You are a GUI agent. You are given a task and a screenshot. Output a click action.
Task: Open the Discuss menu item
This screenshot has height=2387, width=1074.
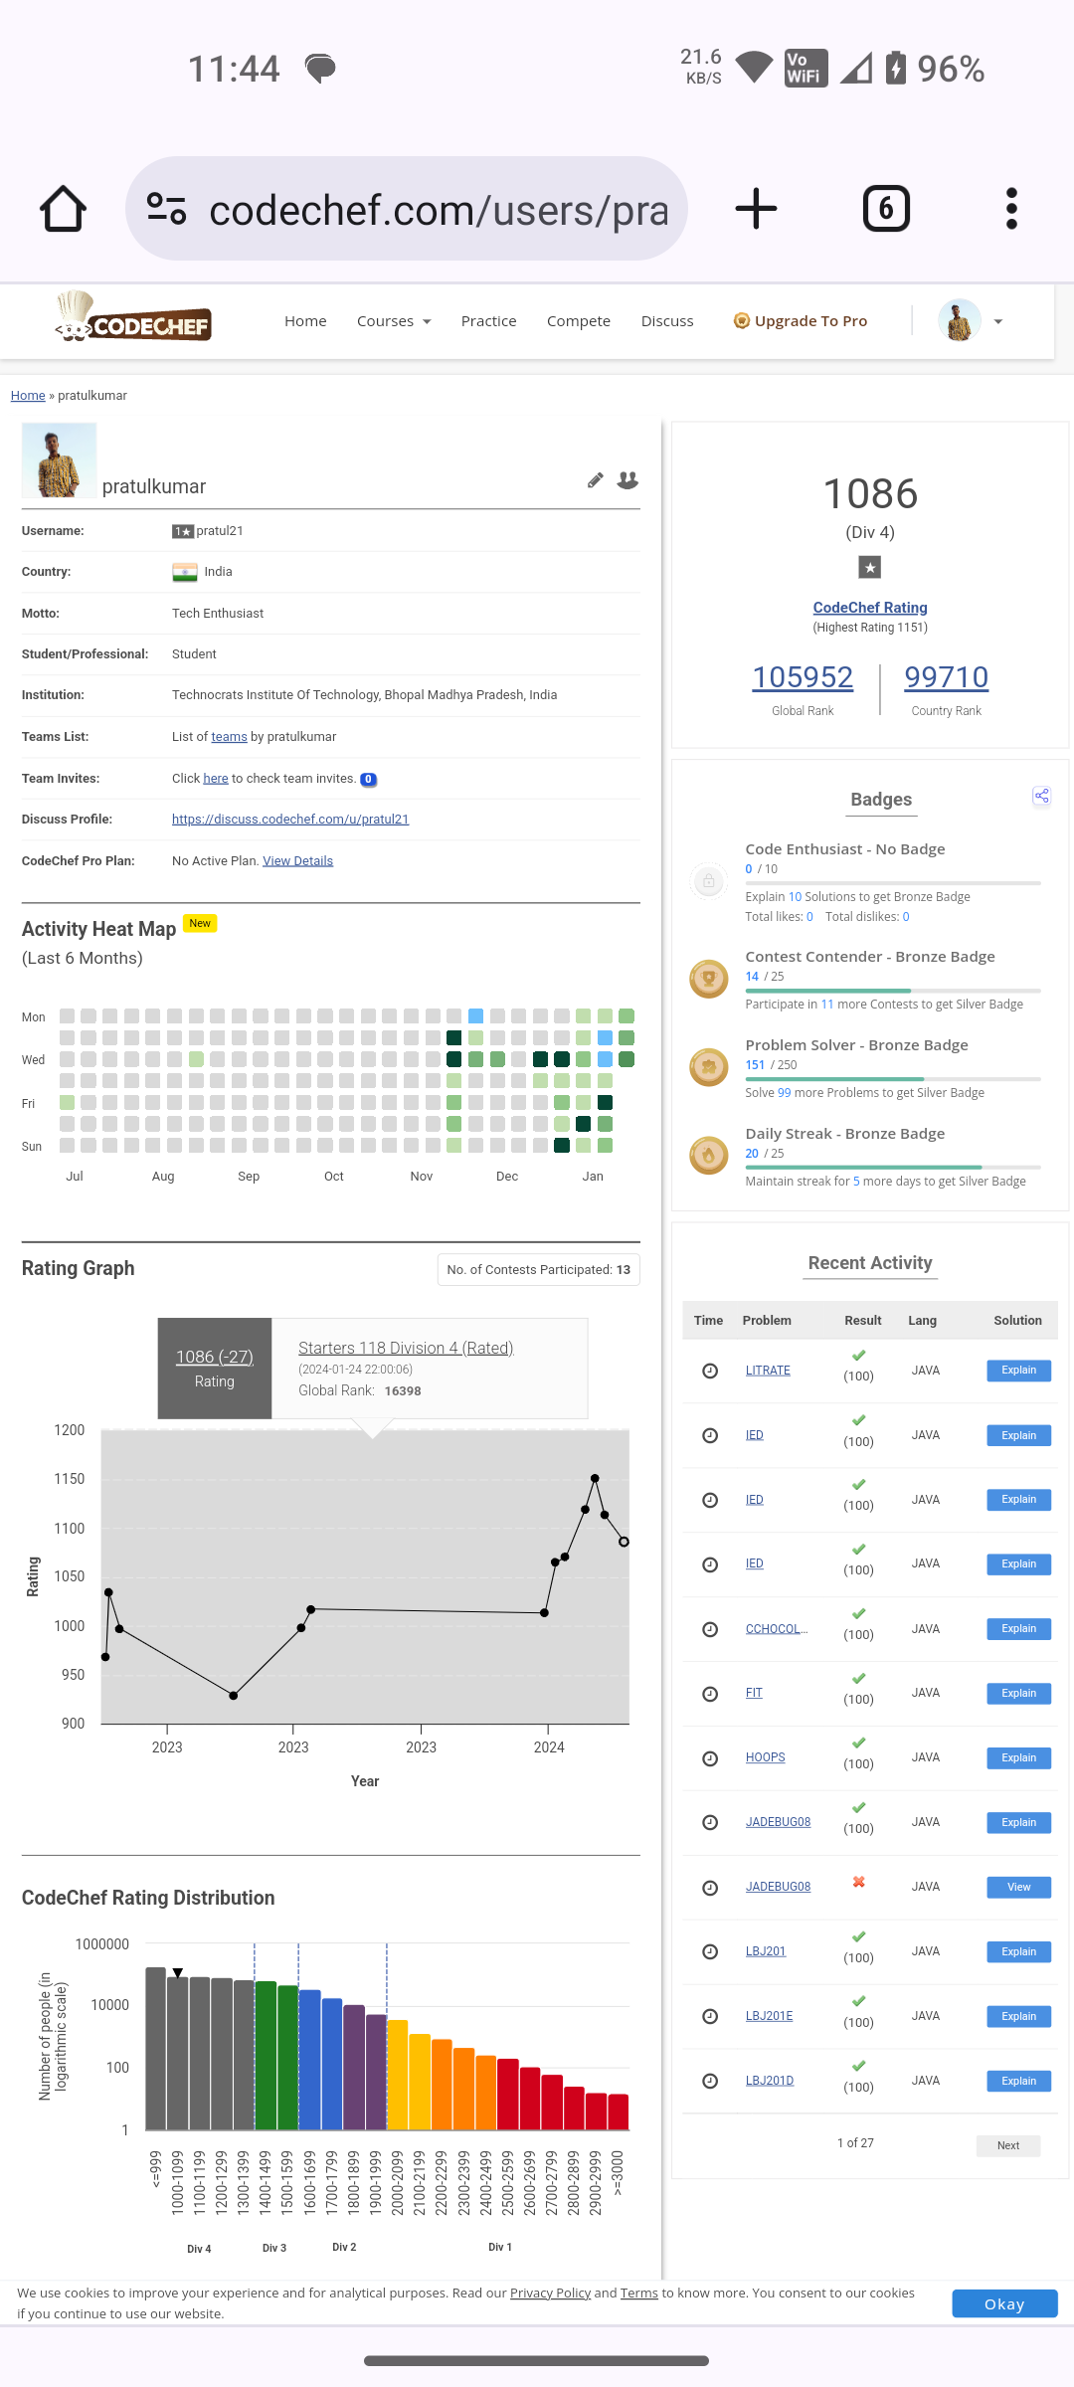[667, 321]
